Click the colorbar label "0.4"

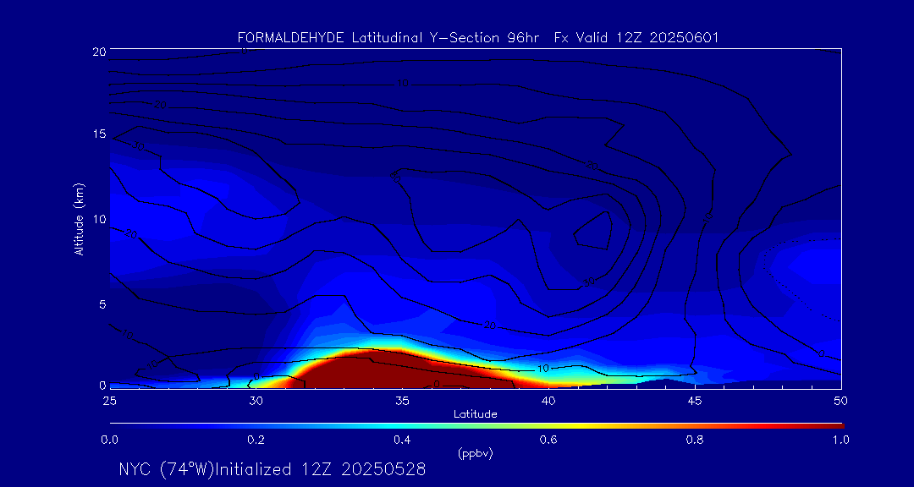[402, 440]
